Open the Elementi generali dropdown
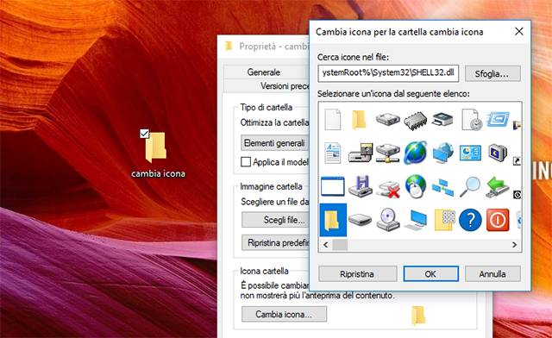 point(275,143)
